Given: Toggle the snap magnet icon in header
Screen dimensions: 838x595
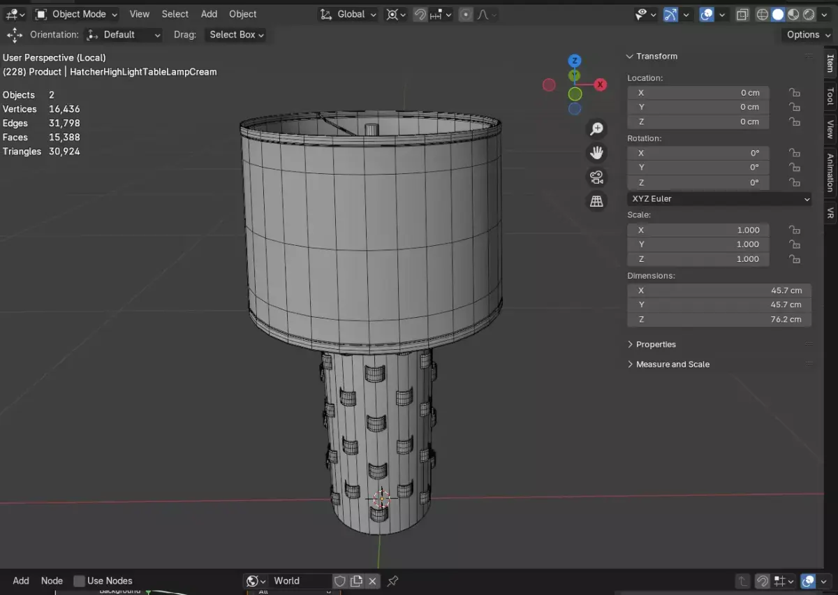Looking at the screenshot, I should coord(420,14).
